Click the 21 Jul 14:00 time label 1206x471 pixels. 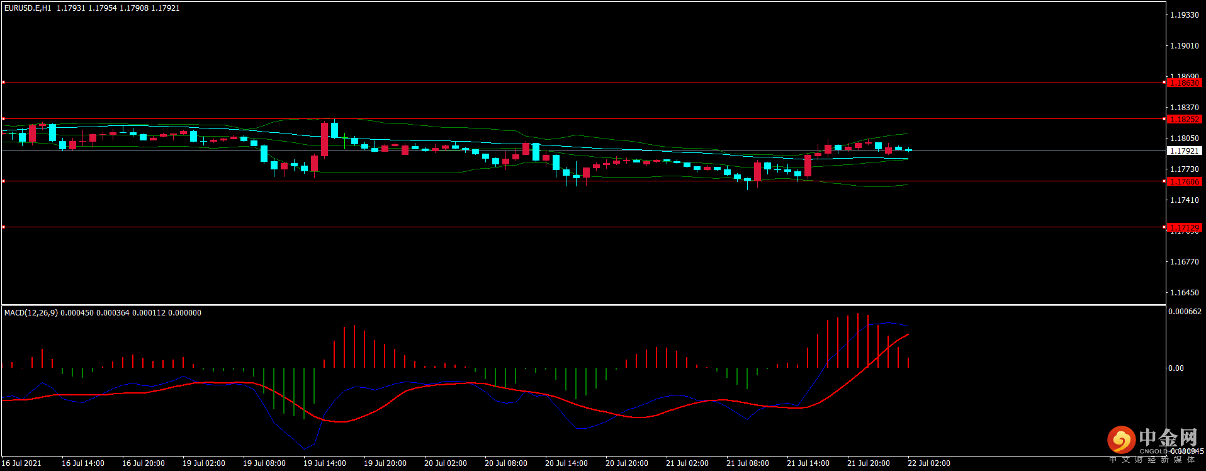click(x=808, y=463)
